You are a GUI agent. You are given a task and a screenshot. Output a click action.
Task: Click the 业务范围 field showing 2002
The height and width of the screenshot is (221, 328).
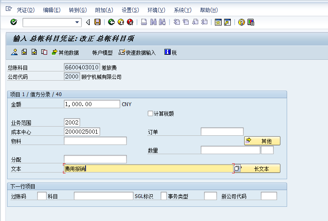72,122
